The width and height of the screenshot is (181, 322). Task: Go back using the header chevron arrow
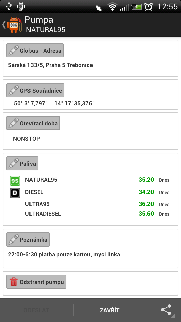click(4, 25)
